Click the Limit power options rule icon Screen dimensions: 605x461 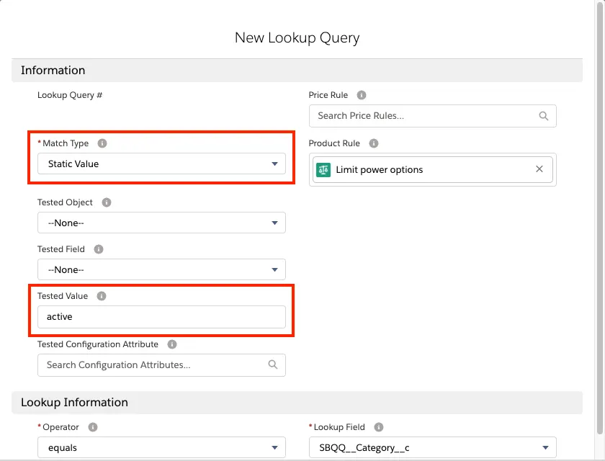323,170
